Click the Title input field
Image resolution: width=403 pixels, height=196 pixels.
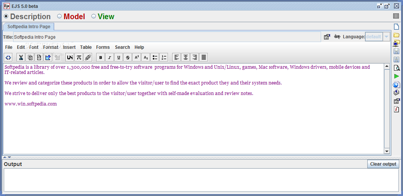pyautogui.click(x=167, y=37)
